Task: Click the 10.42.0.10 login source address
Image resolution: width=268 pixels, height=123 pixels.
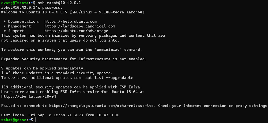Action: coord(108,115)
